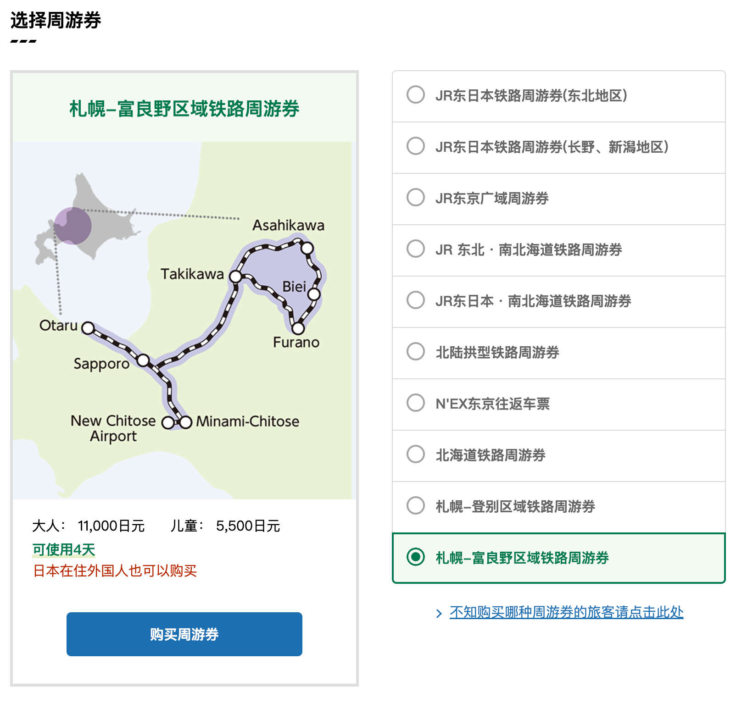Choose the JR东京广域周游券 radio button
This screenshot has width=736, height=709.
coord(416,198)
